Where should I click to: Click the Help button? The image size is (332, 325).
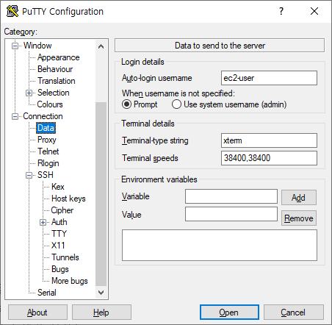(101, 312)
